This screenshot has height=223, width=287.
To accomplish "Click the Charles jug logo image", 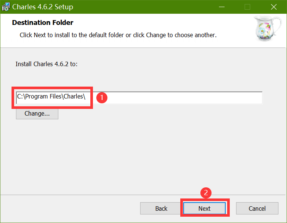I will point(268,28).
